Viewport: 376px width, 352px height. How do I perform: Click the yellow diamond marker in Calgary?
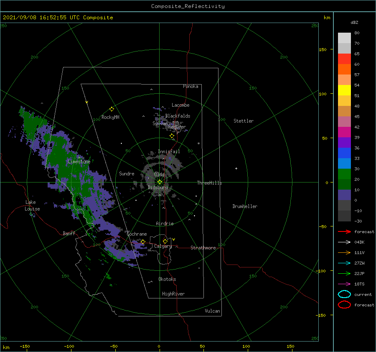[165, 241]
